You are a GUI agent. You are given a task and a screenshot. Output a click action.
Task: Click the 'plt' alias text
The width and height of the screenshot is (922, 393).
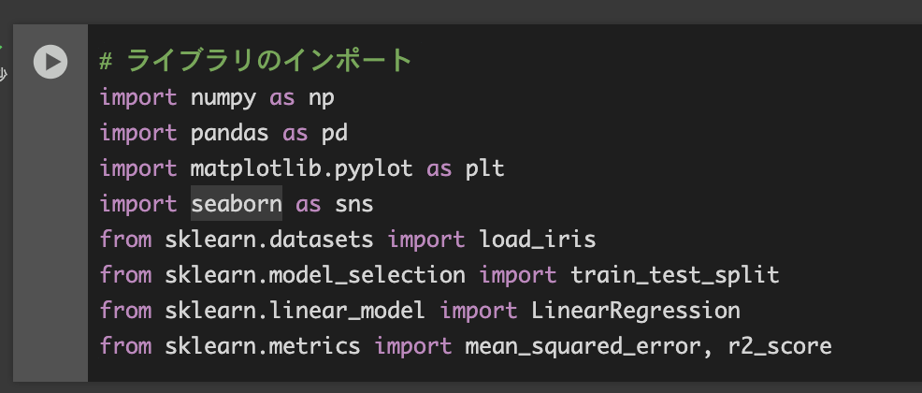click(x=484, y=169)
